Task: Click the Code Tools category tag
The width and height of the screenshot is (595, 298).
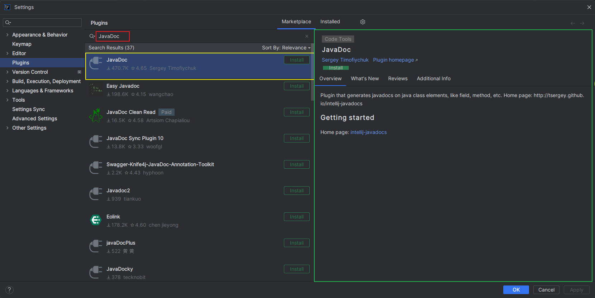Action: [338, 39]
